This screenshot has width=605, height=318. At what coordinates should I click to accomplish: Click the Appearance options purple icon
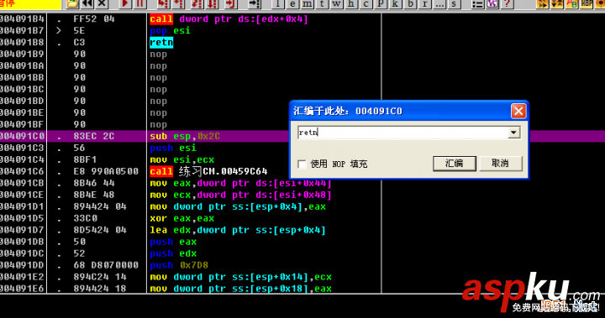click(492, 4)
